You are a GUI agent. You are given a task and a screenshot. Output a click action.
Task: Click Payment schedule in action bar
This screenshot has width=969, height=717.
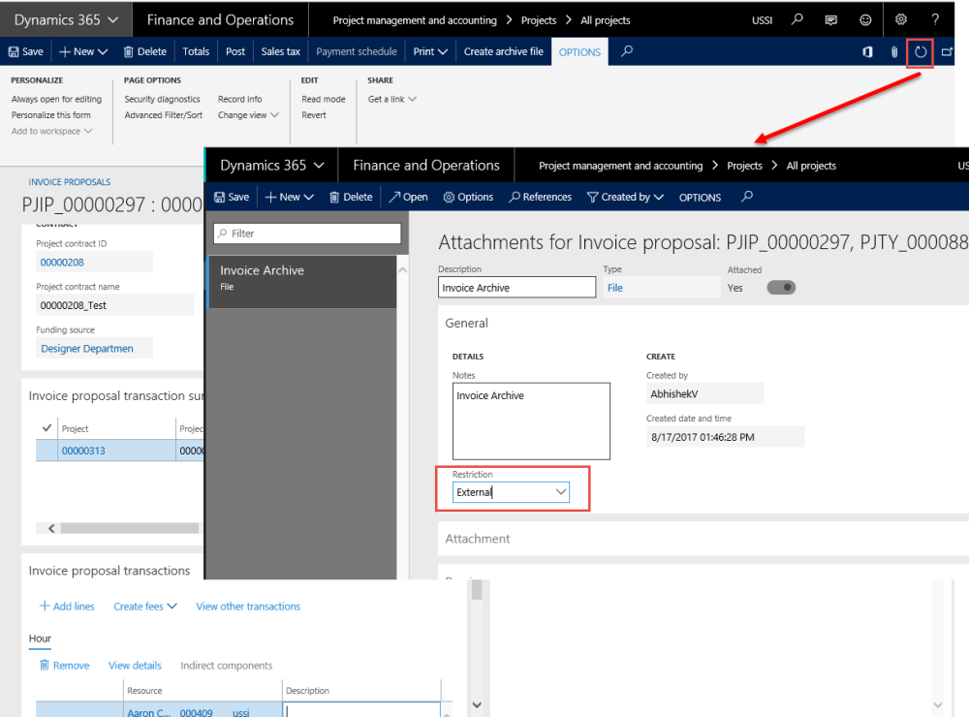click(x=357, y=52)
